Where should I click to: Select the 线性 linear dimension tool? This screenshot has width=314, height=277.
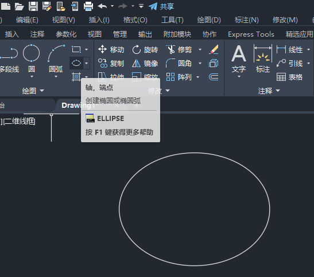click(x=289, y=49)
